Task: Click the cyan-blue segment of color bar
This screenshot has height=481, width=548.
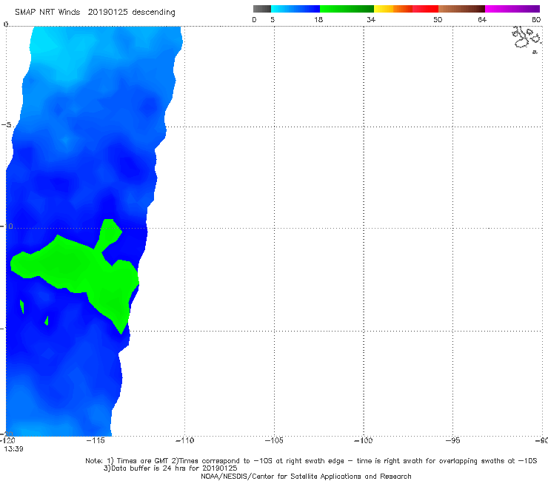Action: pos(295,9)
